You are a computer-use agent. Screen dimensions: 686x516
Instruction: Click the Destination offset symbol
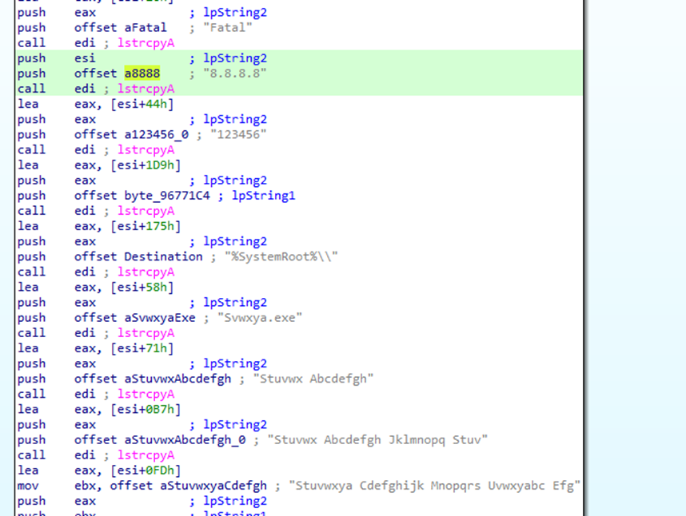click(x=163, y=256)
